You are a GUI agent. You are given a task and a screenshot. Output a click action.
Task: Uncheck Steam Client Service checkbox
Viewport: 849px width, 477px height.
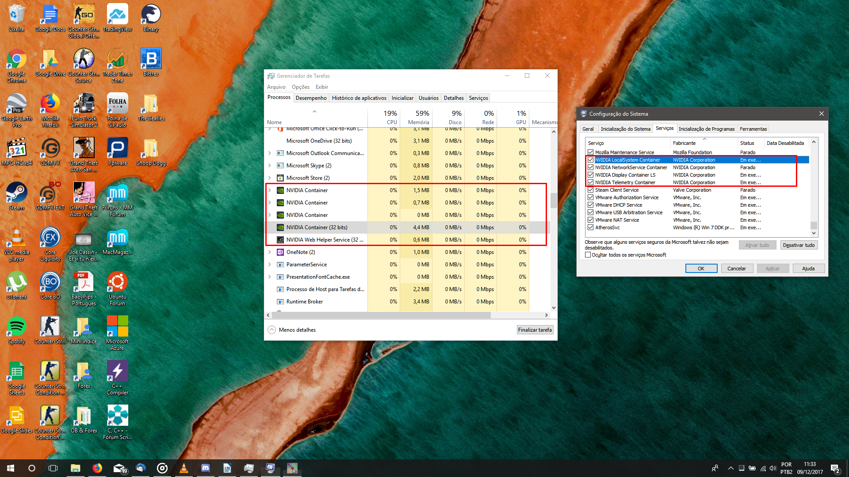(590, 190)
